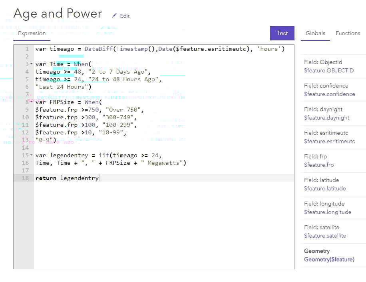
Task: Add $feature.daynight to the expression
Action: (326, 118)
